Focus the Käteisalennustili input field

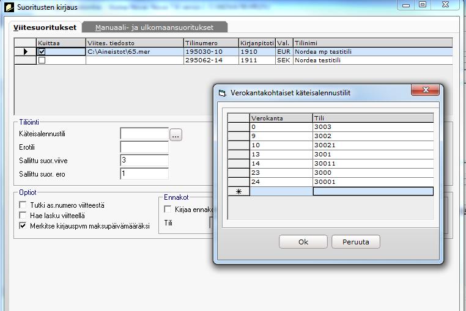[144, 134]
